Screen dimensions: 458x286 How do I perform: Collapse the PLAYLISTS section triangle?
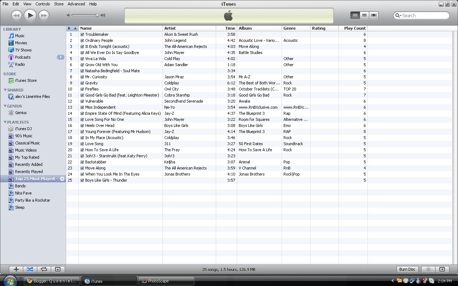[5, 122]
